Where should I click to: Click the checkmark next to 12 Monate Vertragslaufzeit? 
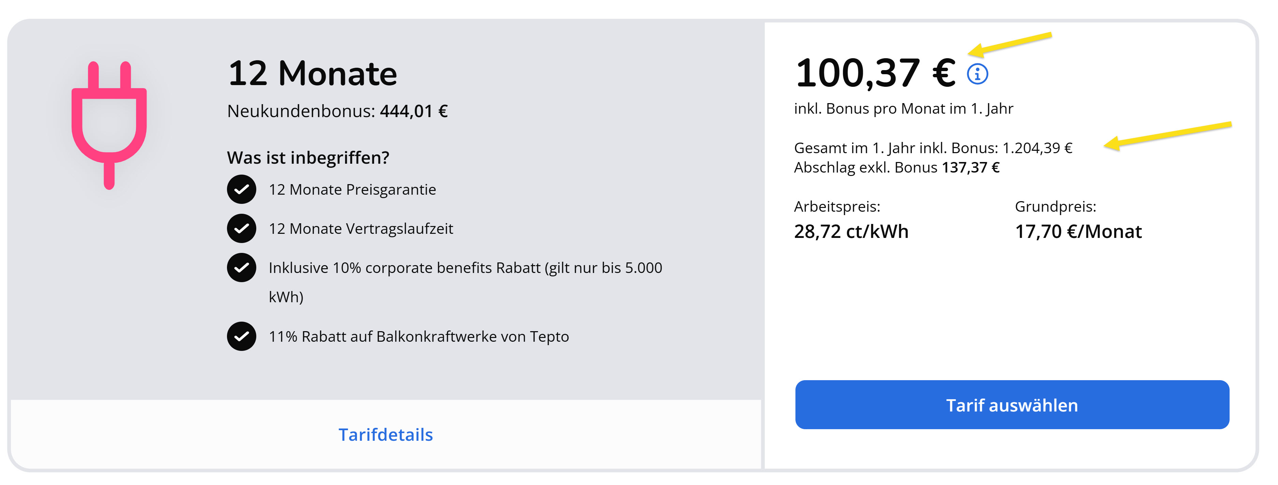point(242,228)
